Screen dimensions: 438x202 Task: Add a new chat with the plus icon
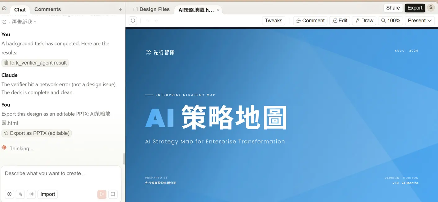pyautogui.click(x=120, y=10)
